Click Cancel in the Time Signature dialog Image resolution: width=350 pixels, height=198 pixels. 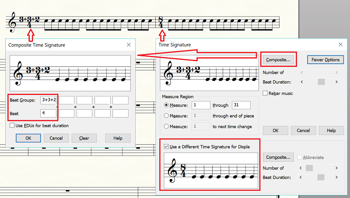(303, 130)
